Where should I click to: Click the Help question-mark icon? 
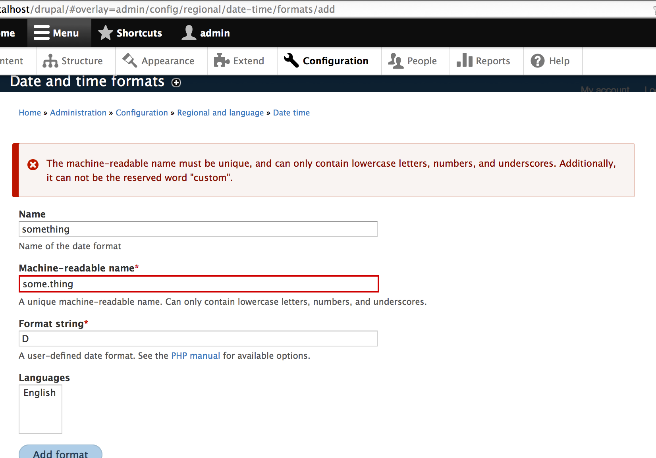coord(537,61)
